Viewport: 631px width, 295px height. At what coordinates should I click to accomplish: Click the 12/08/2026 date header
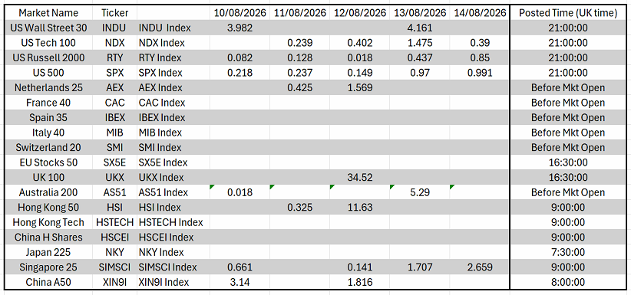coord(360,13)
